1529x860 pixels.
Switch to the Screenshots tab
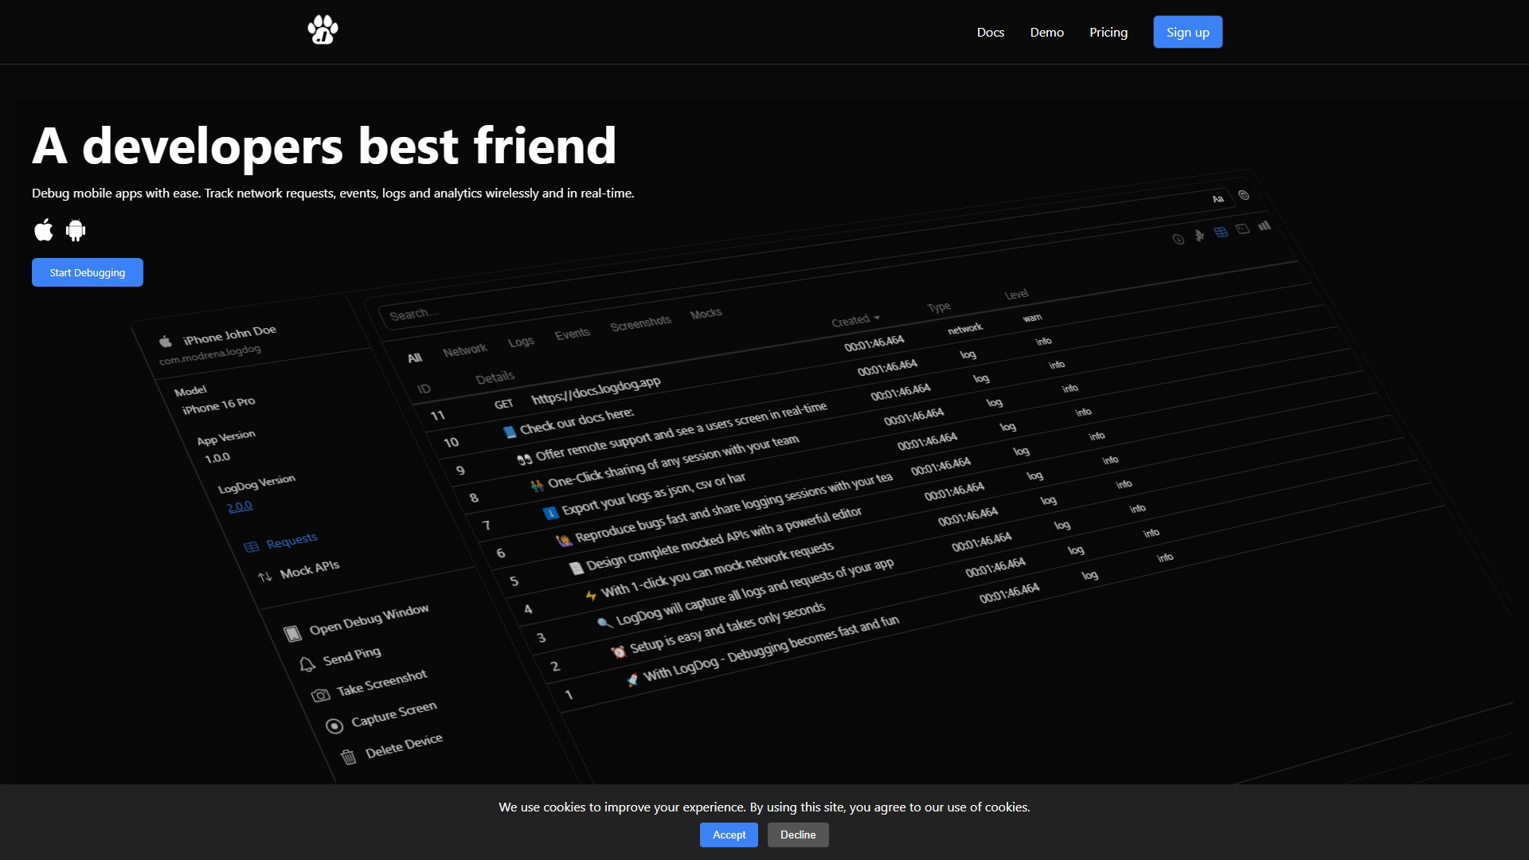click(x=640, y=323)
